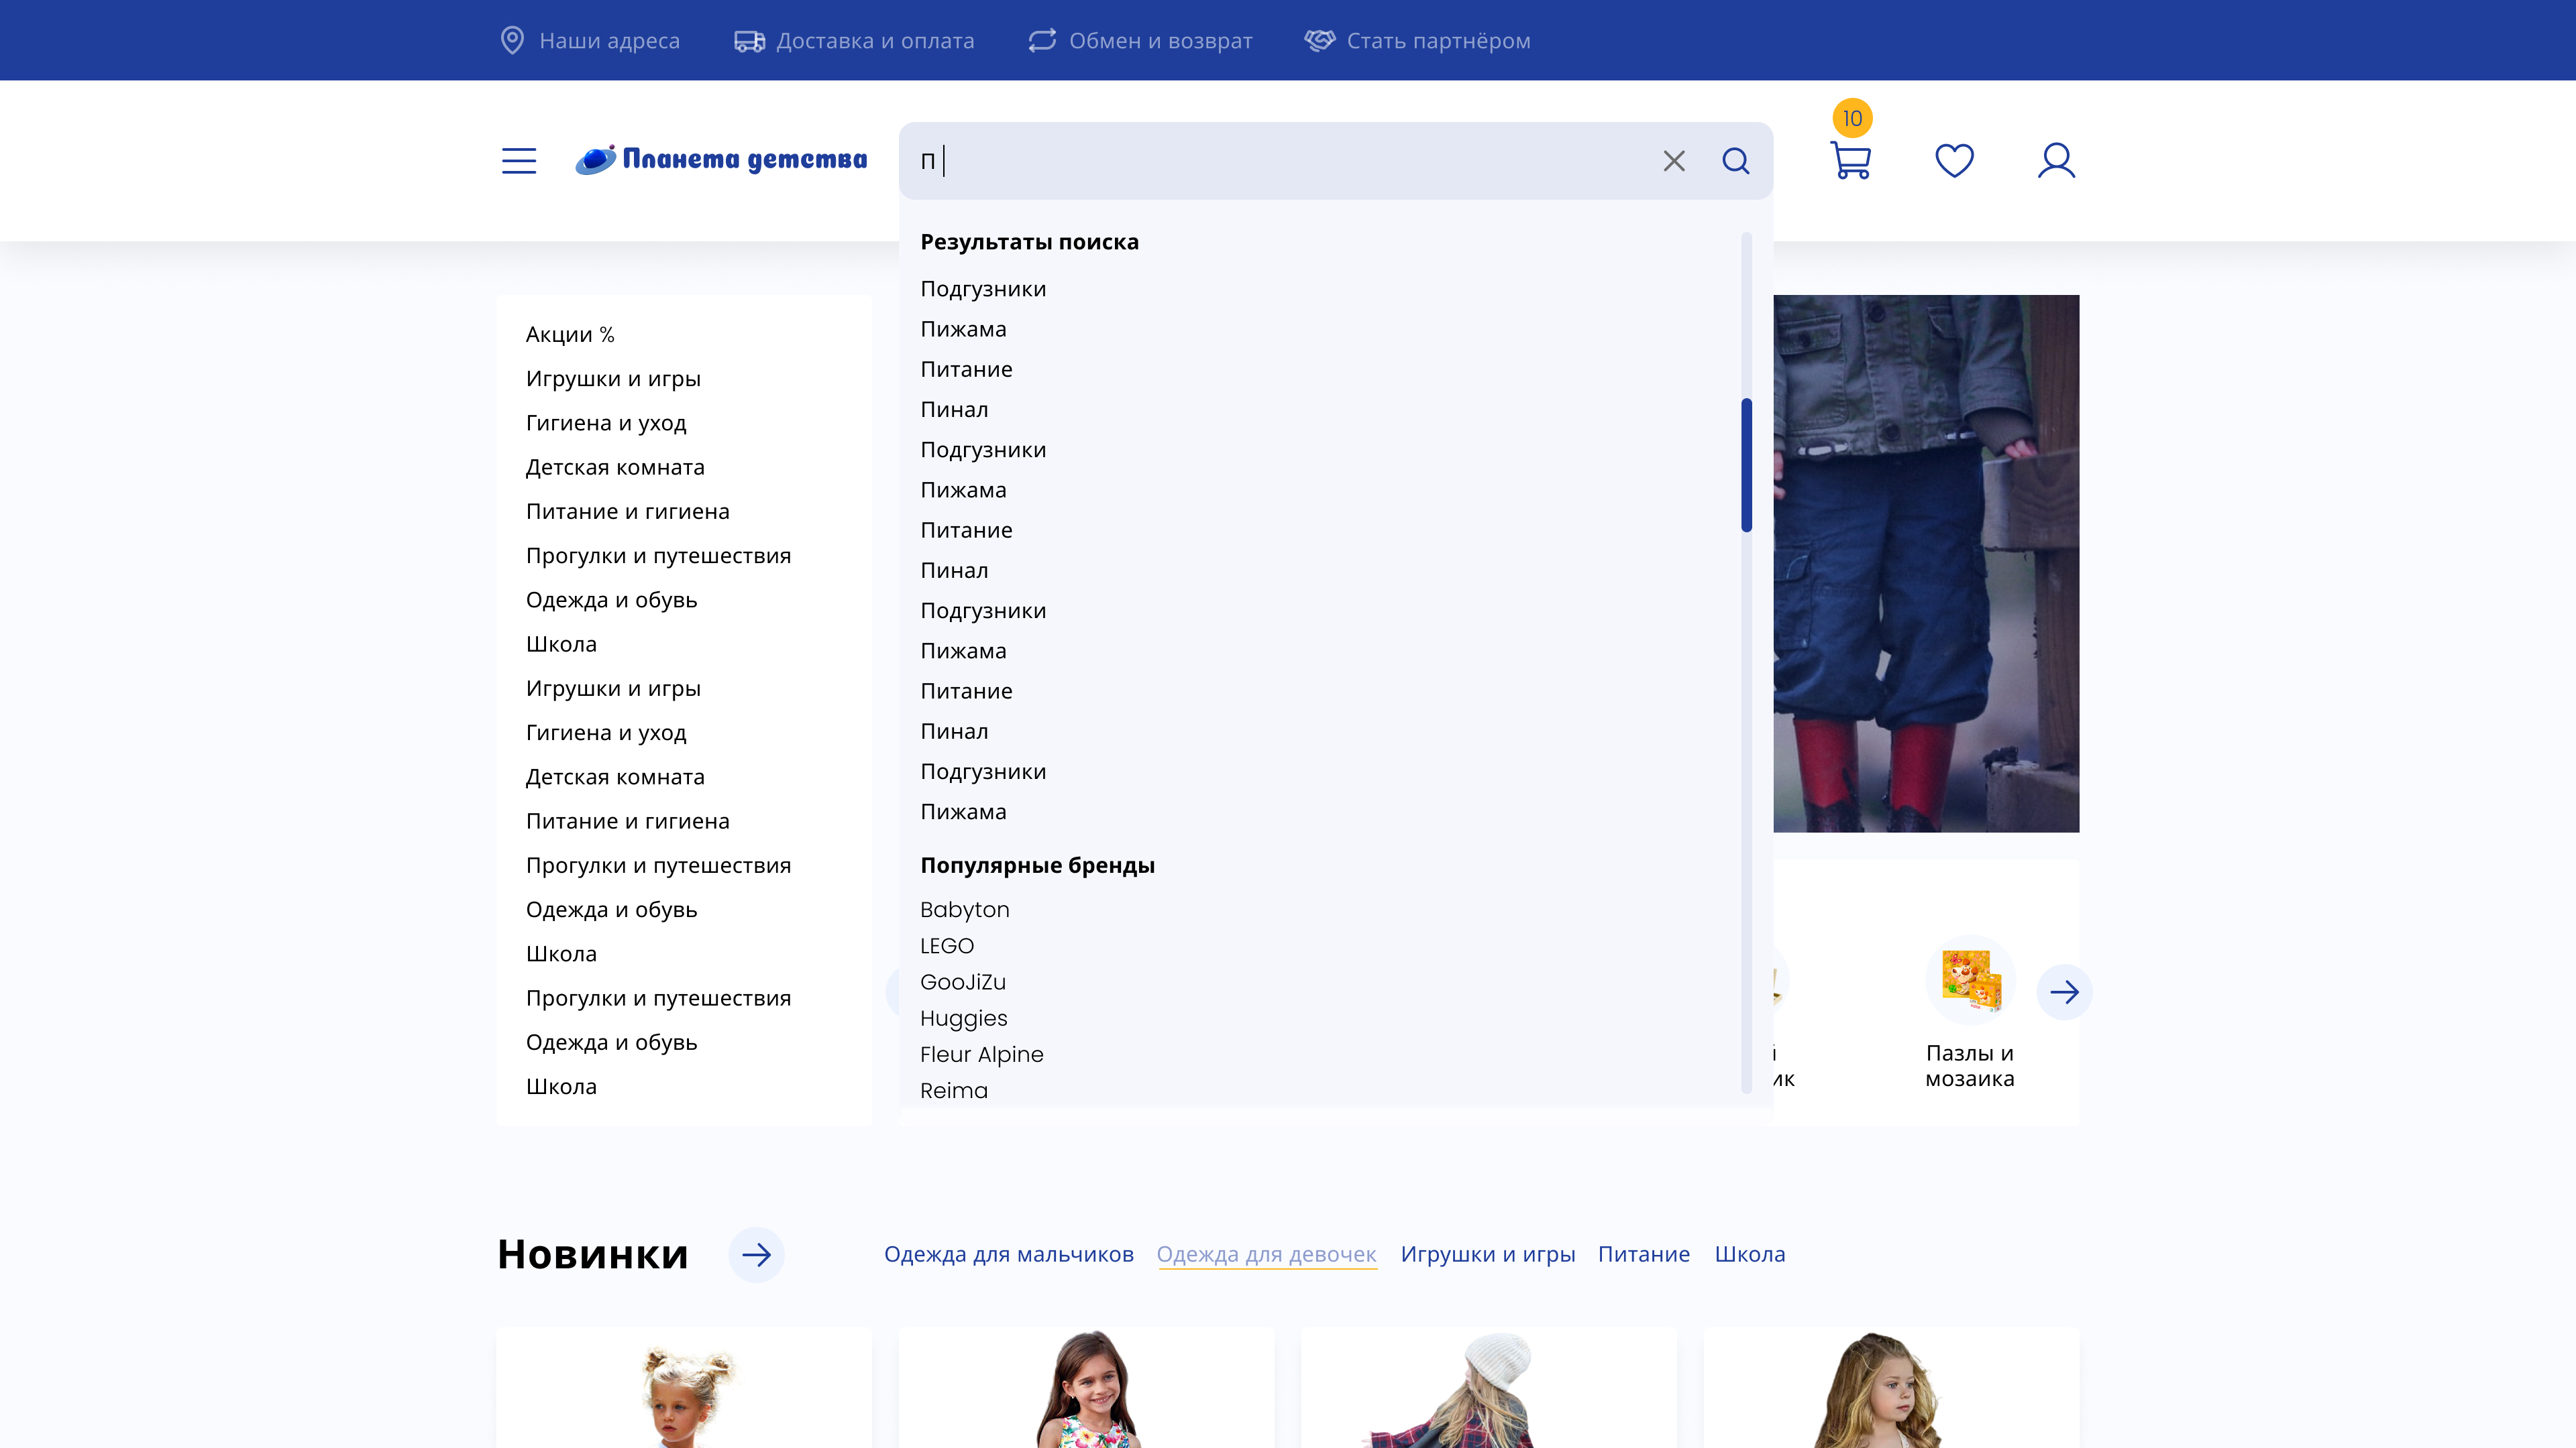Open the favorites heart icon

click(1954, 160)
